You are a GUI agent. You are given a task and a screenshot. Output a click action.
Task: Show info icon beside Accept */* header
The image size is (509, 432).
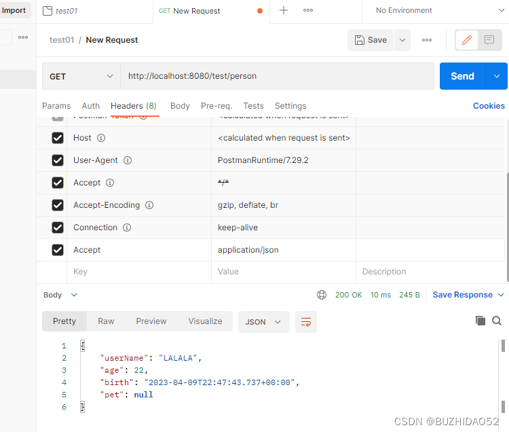110,183
